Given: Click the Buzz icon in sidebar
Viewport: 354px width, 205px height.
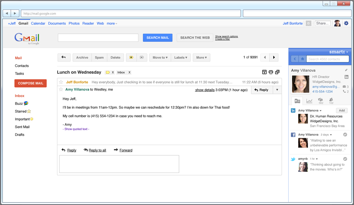Looking at the screenshot, I should (x=26, y=103).
